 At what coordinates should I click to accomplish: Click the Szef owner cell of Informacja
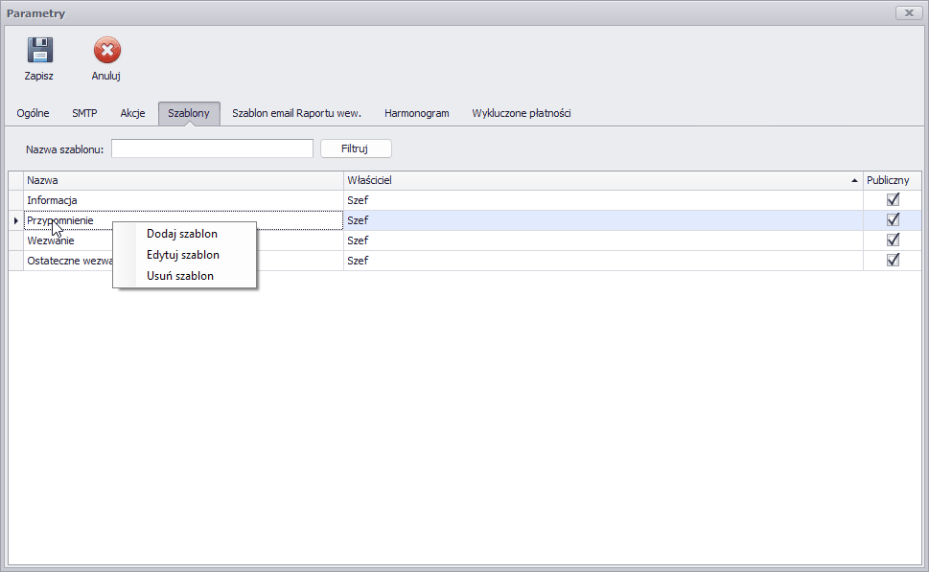point(603,200)
